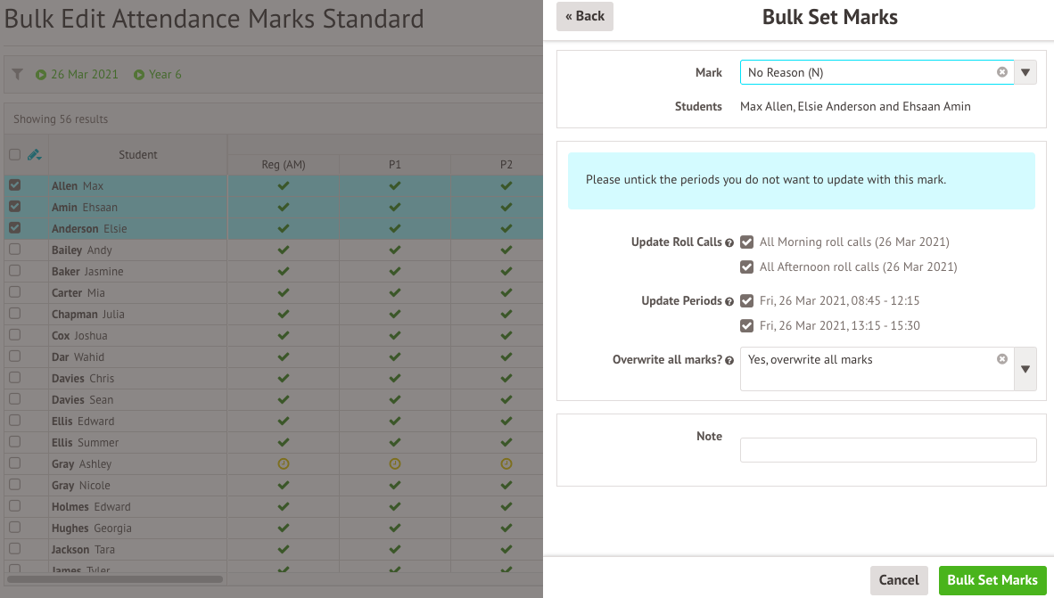1054x598 pixels.
Task: Clear the No Reason (N) mark selection
Action: pos(1001,72)
